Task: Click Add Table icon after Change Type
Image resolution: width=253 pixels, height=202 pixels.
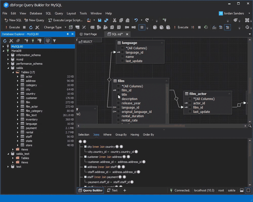Action: point(71,27)
